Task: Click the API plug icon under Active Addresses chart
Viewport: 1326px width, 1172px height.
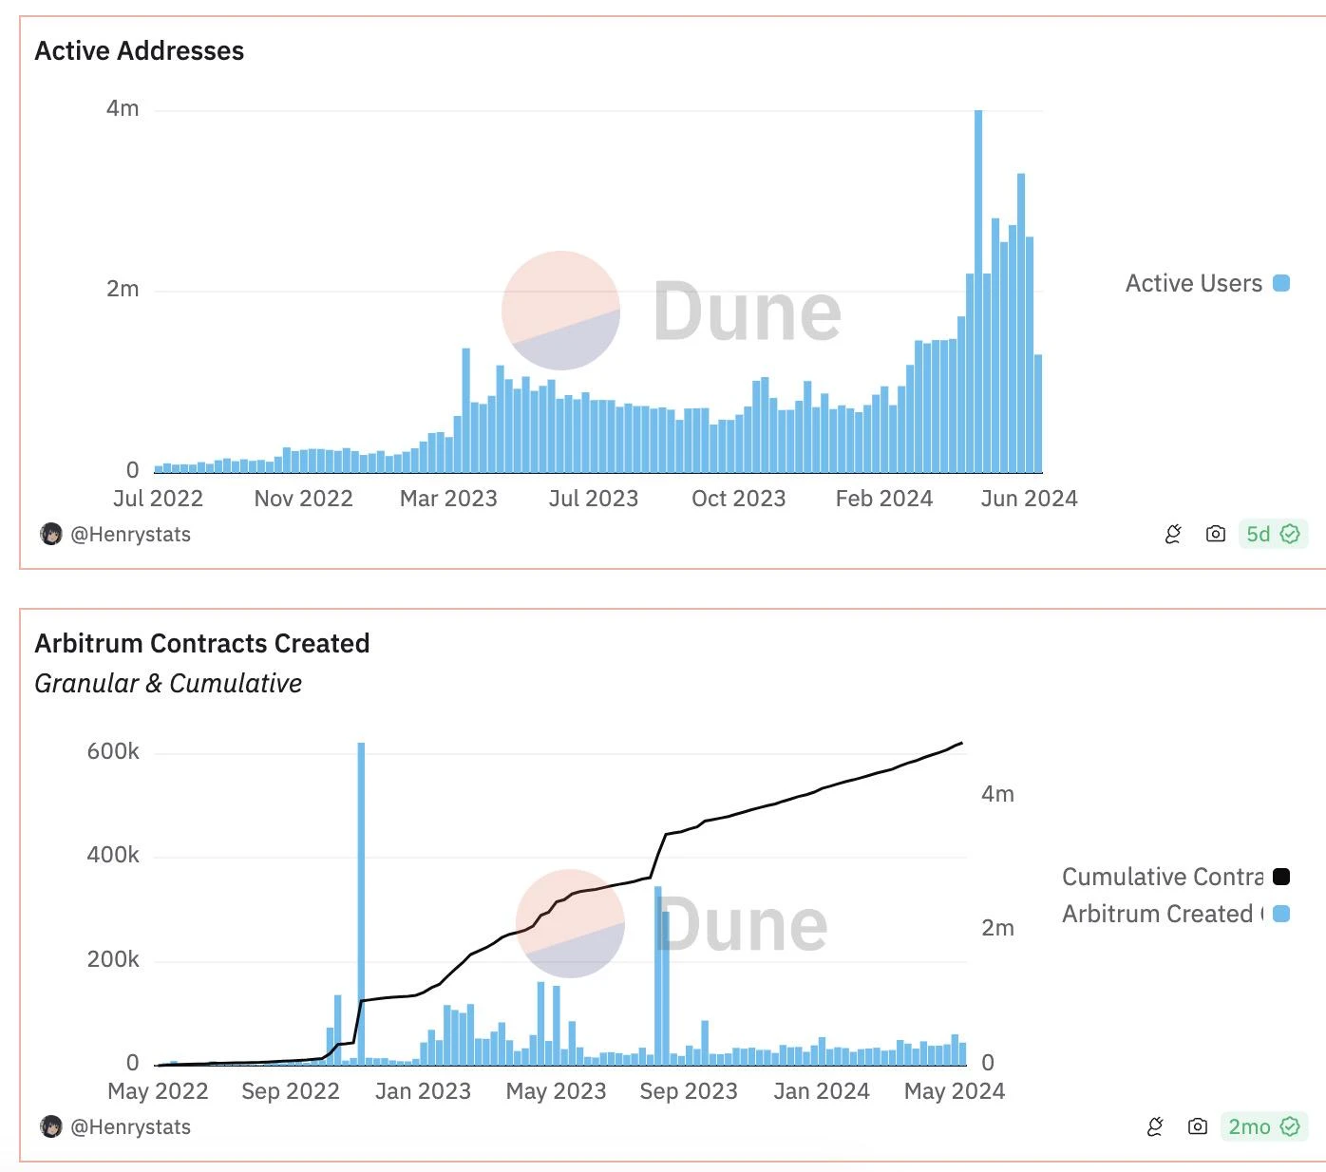Action: (x=1174, y=534)
